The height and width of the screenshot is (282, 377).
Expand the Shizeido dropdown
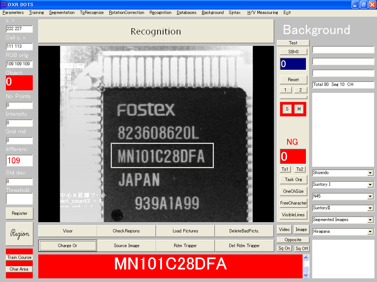click(370, 173)
